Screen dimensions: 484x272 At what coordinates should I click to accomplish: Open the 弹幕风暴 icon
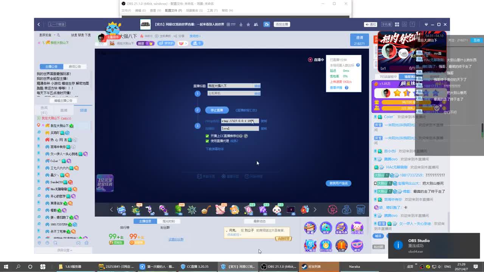(341, 228)
